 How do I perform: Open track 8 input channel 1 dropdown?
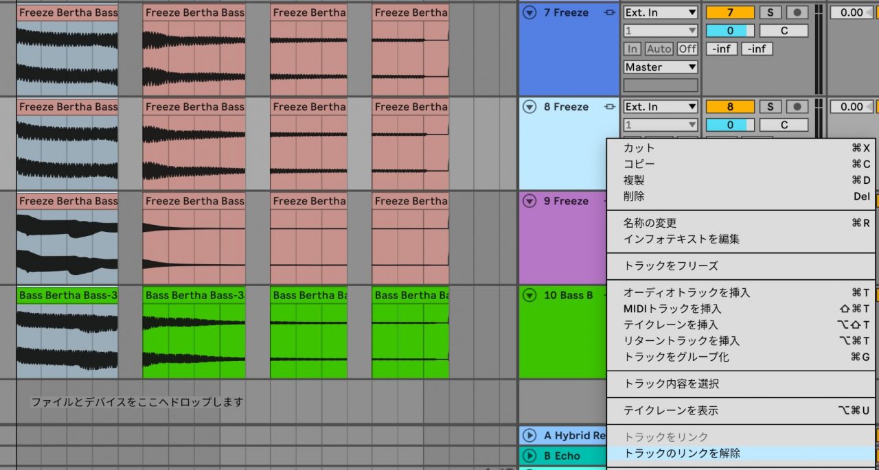coord(661,125)
